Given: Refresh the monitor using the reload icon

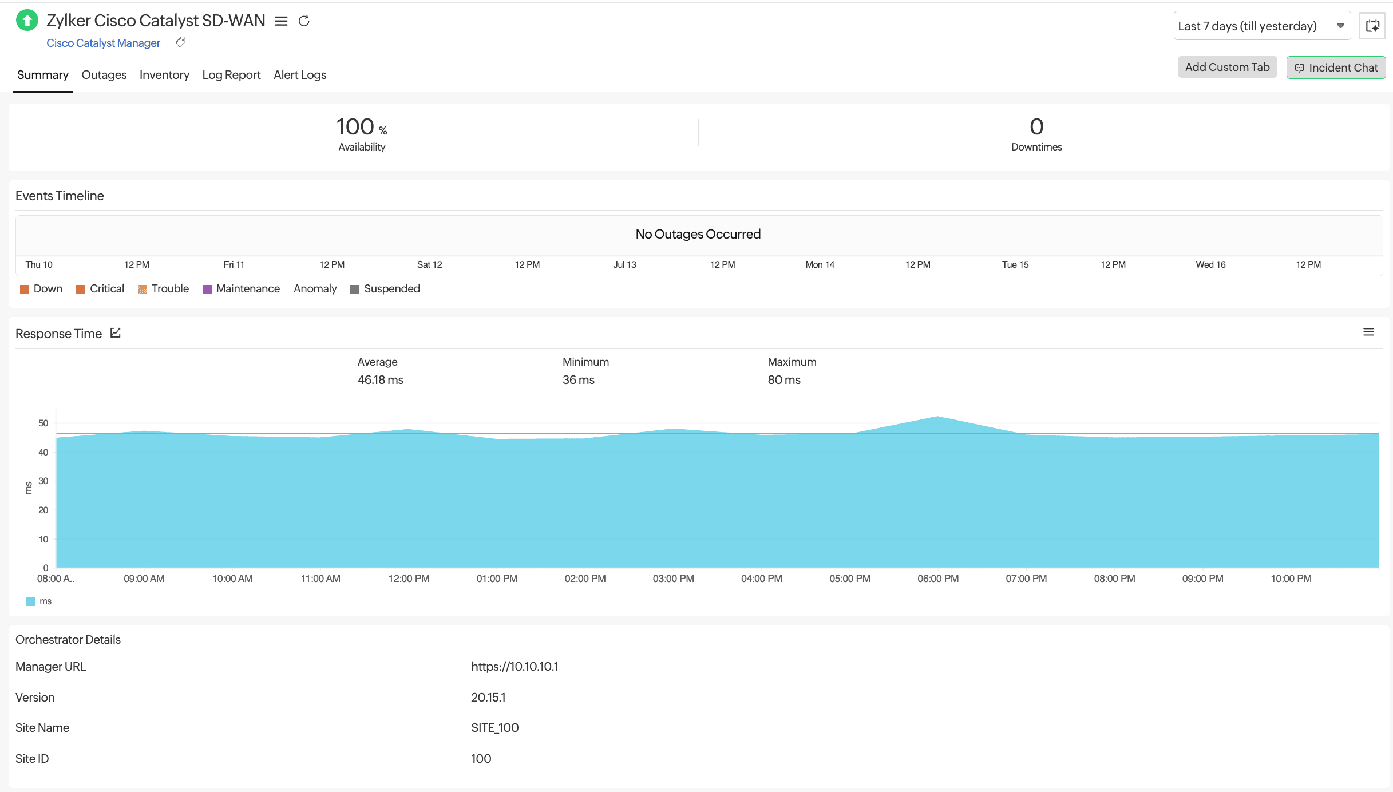Looking at the screenshot, I should click(x=304, y=21).
